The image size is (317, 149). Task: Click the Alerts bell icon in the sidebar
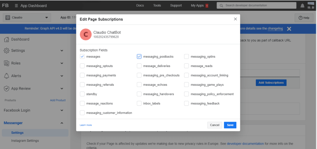coord(7,76)
